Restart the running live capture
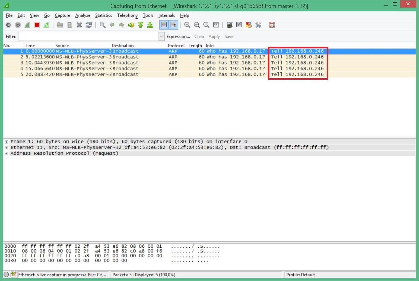This screenshot has width=419, height=281. pos(46,25)
